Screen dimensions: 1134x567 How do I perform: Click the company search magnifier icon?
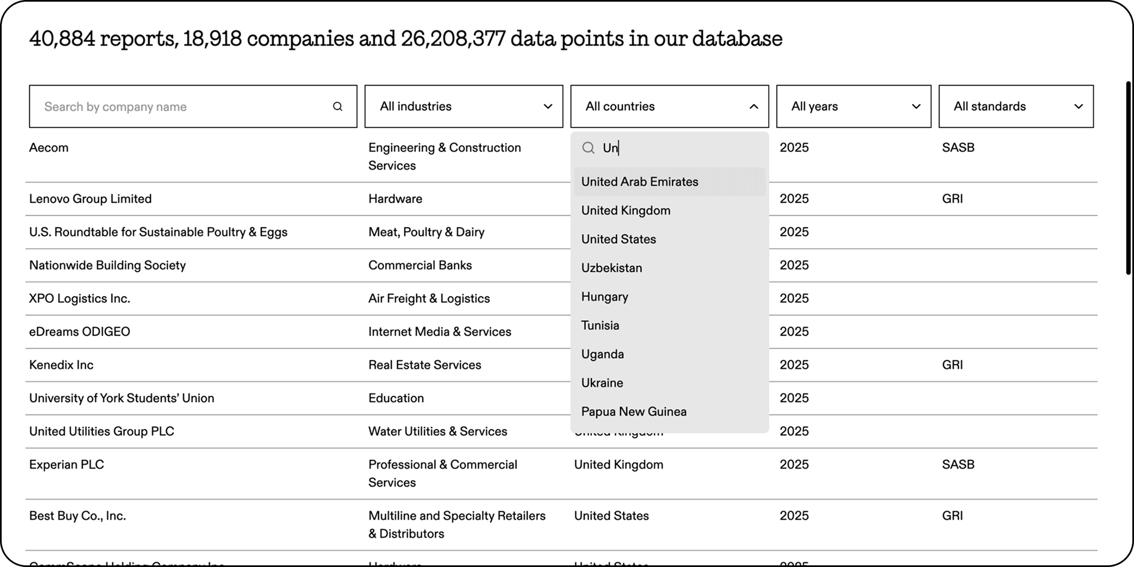(x=337, y=107)
